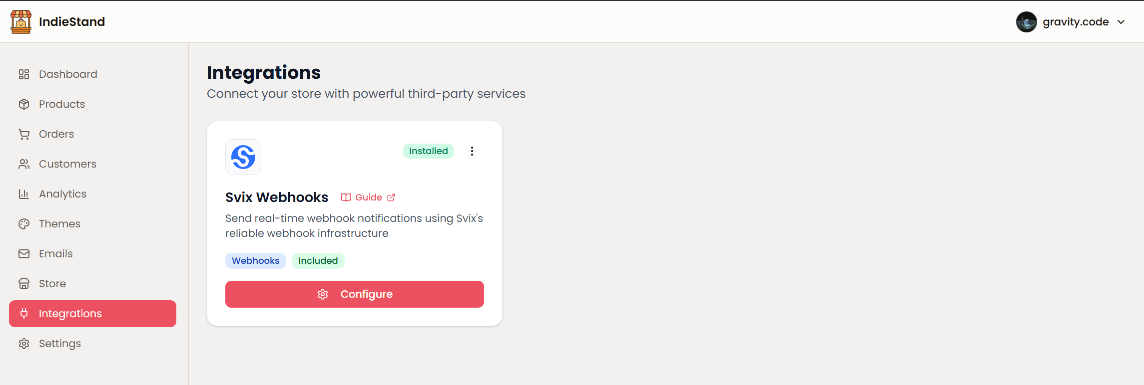Open the Svix Webhooks Guide link

click(368, 197)
